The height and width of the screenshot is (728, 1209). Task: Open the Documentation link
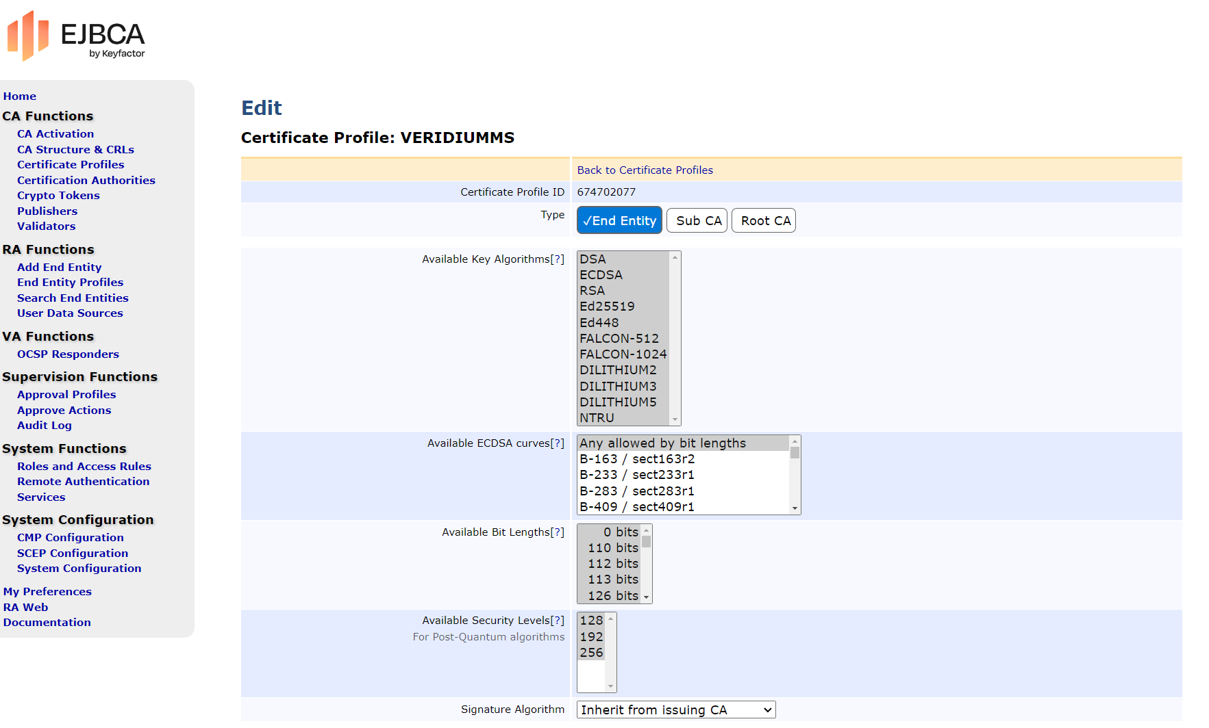[47, 623]
